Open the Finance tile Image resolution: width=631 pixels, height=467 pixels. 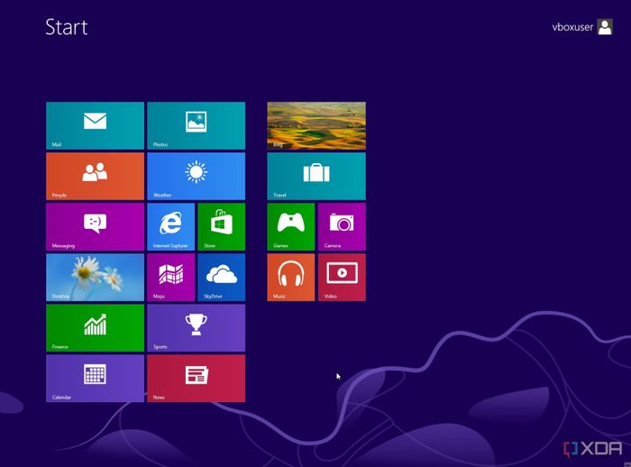click(x=95, y=327)
